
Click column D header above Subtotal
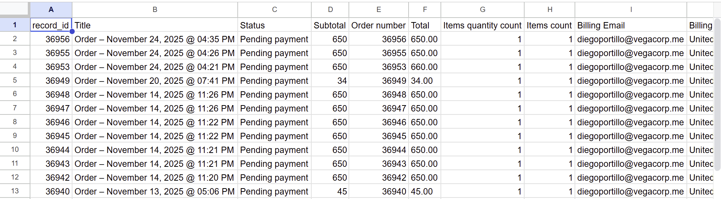[330, 9]
